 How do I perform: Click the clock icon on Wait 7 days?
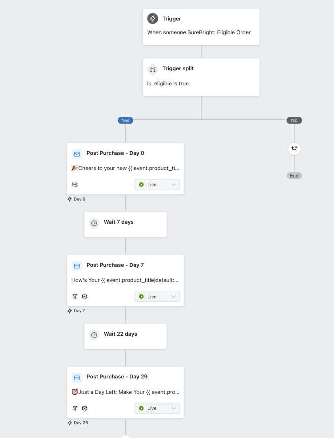(94, 223)
